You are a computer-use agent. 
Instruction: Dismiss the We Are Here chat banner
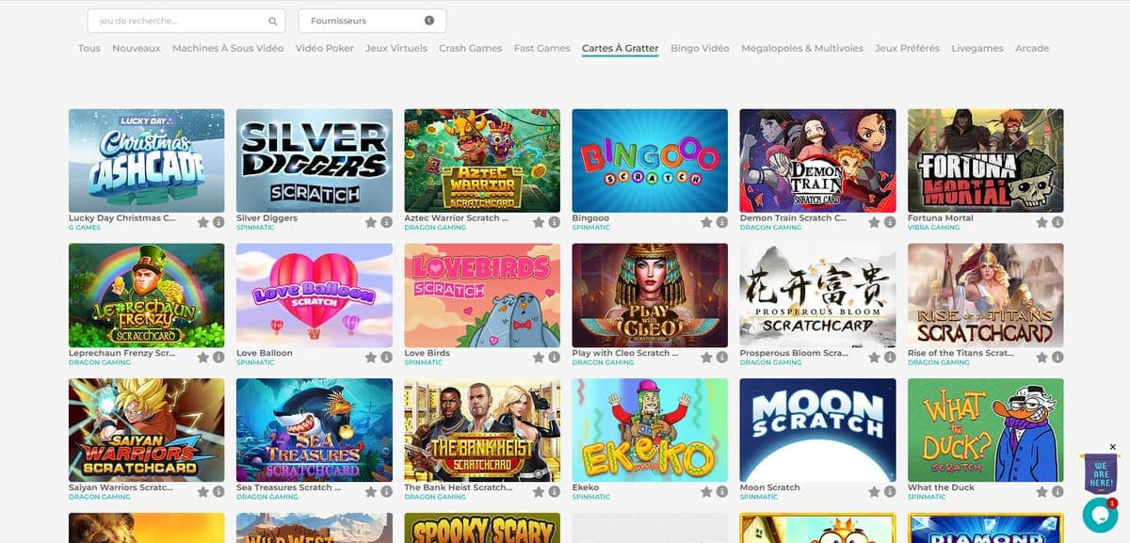tap(1112, 447)
